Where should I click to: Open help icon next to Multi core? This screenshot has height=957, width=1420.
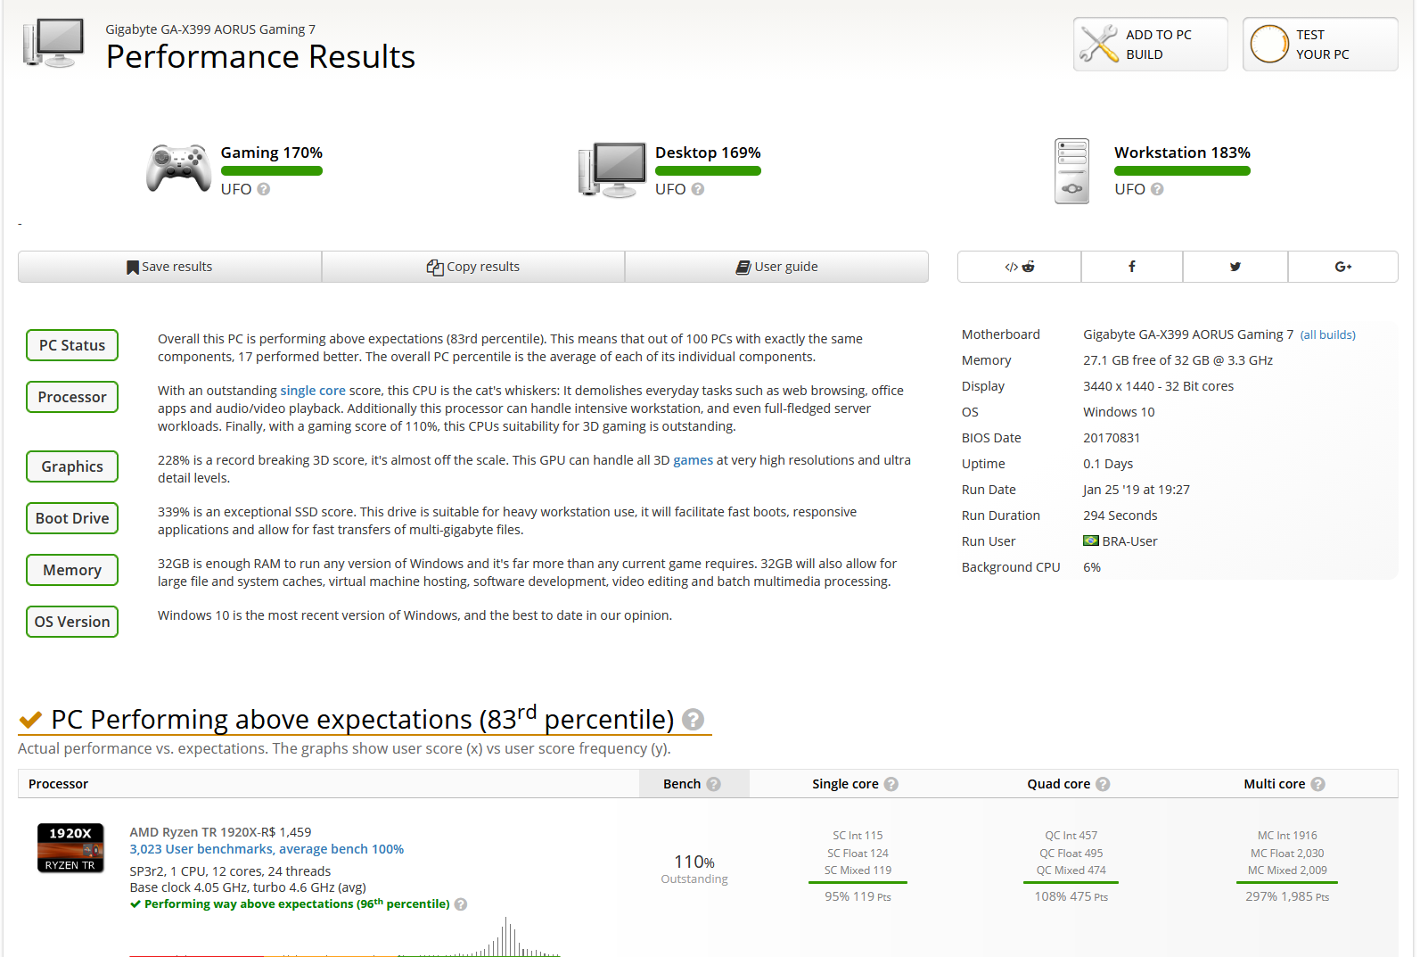1317,784
